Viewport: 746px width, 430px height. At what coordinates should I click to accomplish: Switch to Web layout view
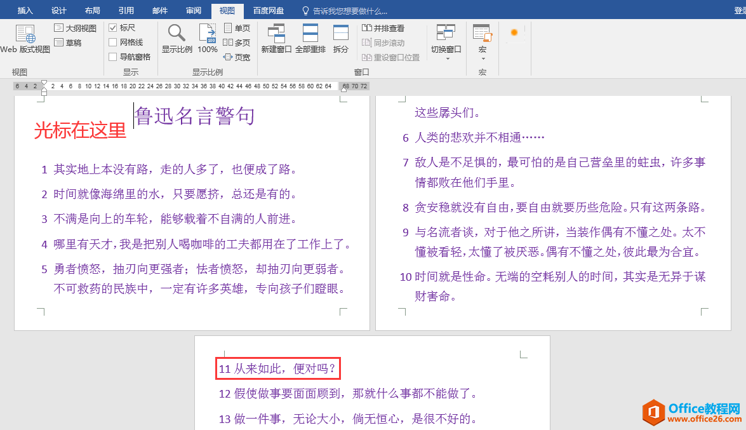25,39
